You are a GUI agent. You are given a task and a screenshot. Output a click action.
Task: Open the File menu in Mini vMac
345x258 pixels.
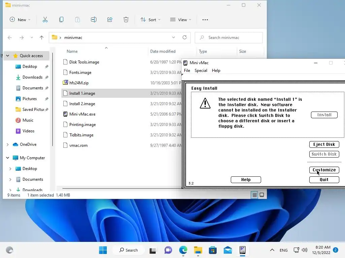[187, 71]
